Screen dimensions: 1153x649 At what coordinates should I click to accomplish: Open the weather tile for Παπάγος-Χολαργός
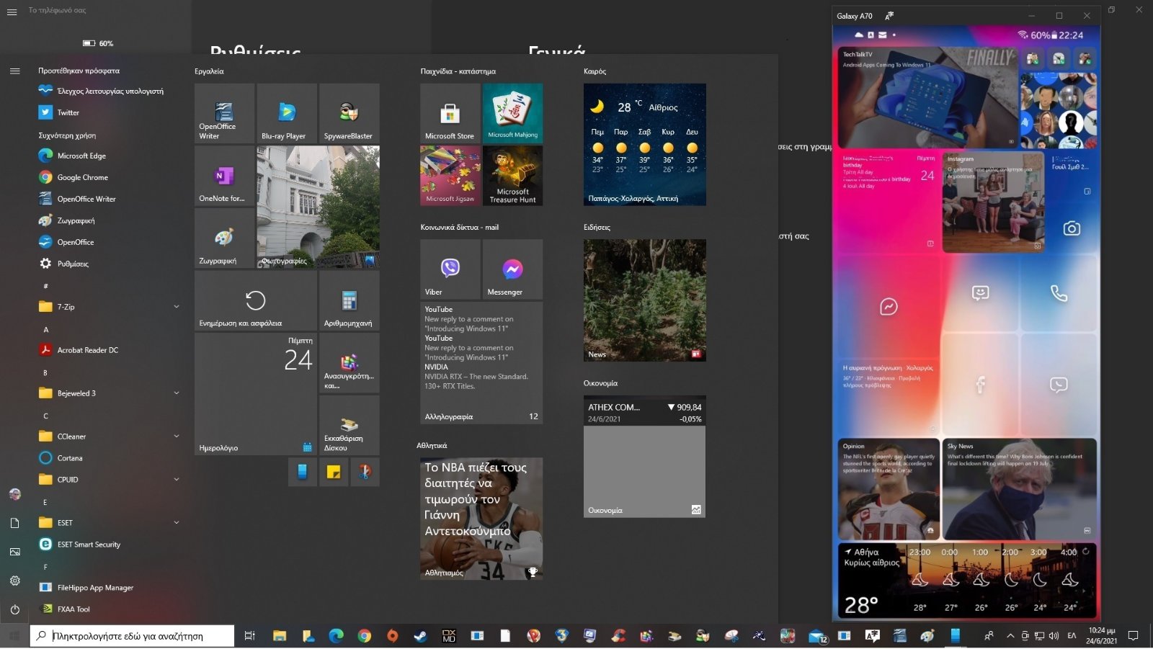(644, 145)
